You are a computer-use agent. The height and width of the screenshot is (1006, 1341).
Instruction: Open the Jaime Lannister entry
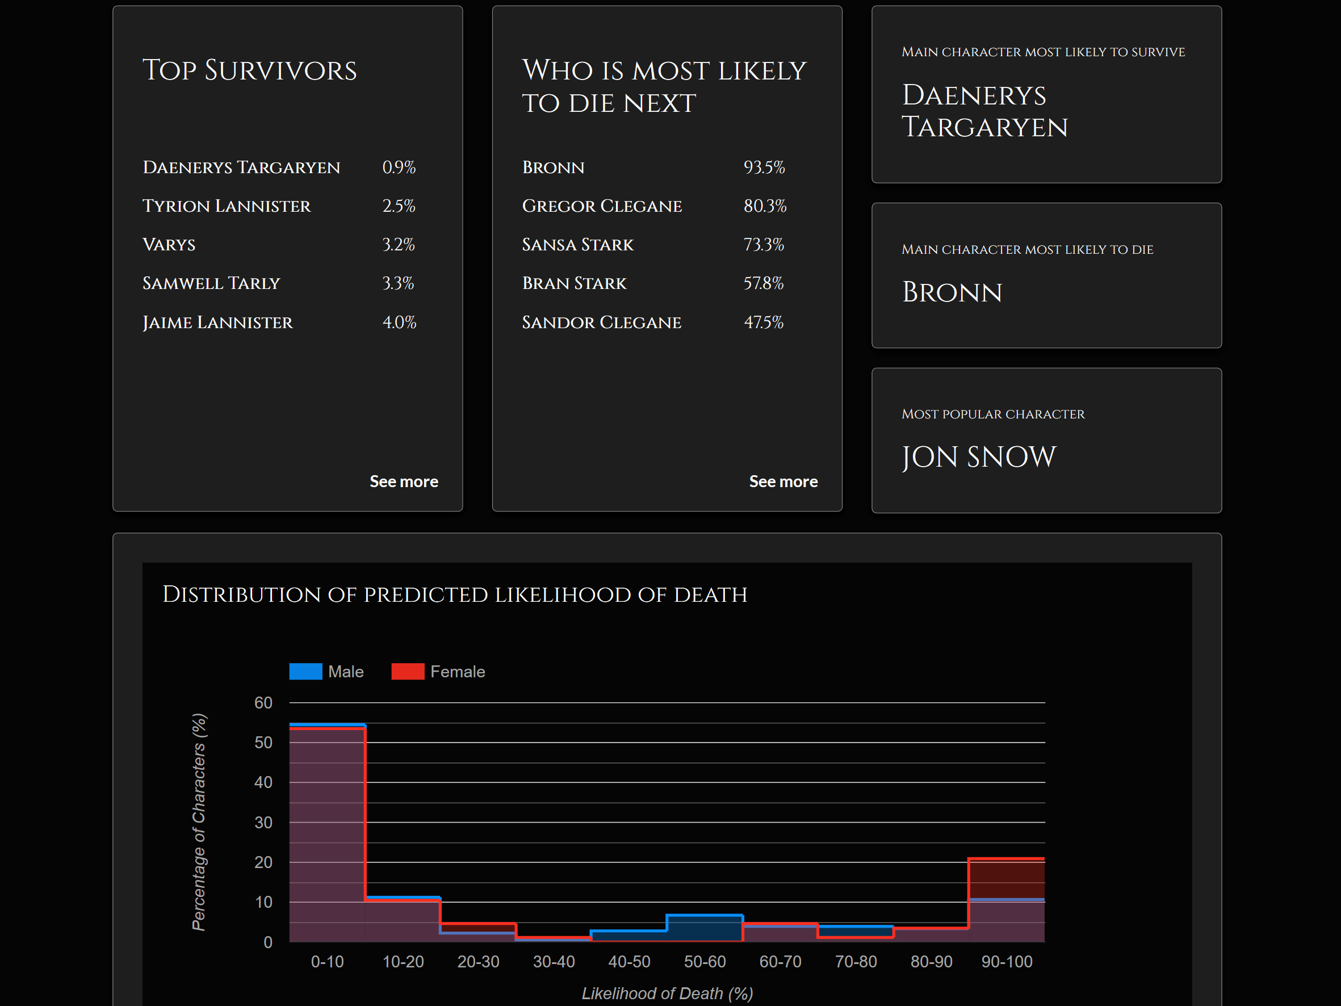(x=217, y=322)
